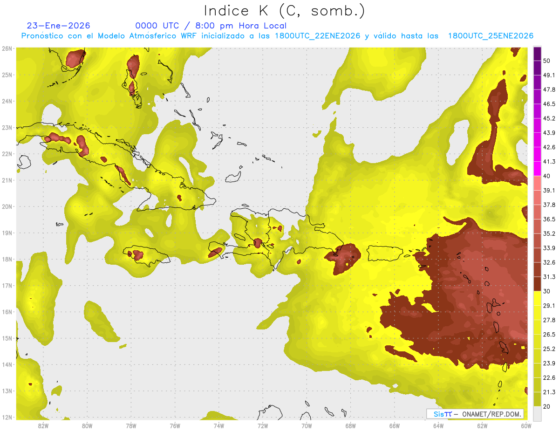Click the longitude axis label '76W'
This screenshot has width=559, height=432.
175,425
